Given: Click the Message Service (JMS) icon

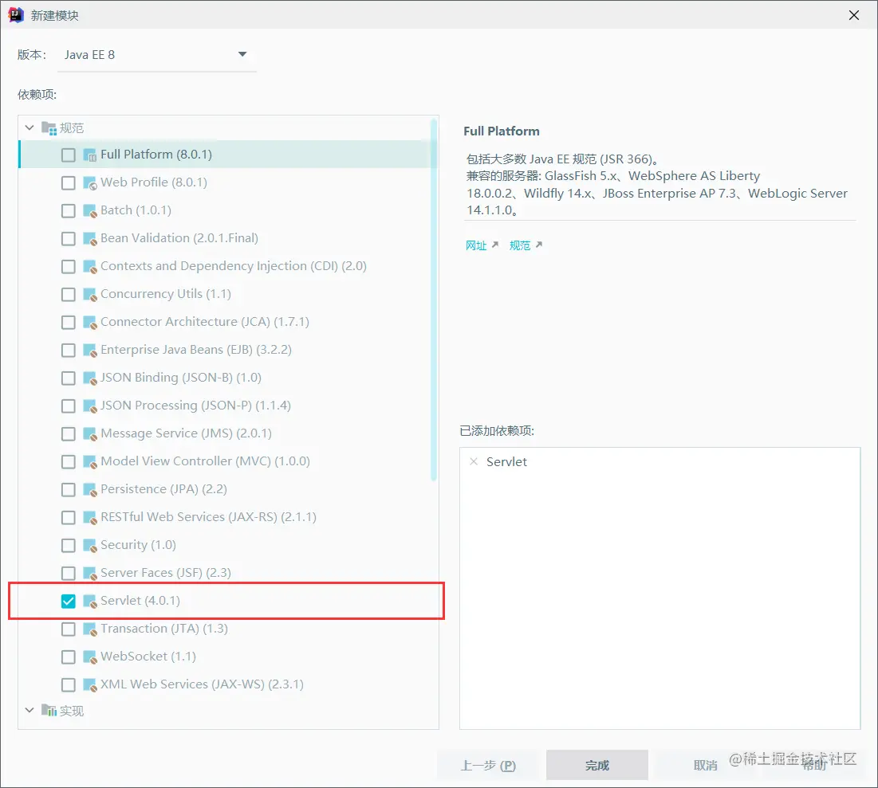Looking at the screenshot, I should [x=89, y=434].
